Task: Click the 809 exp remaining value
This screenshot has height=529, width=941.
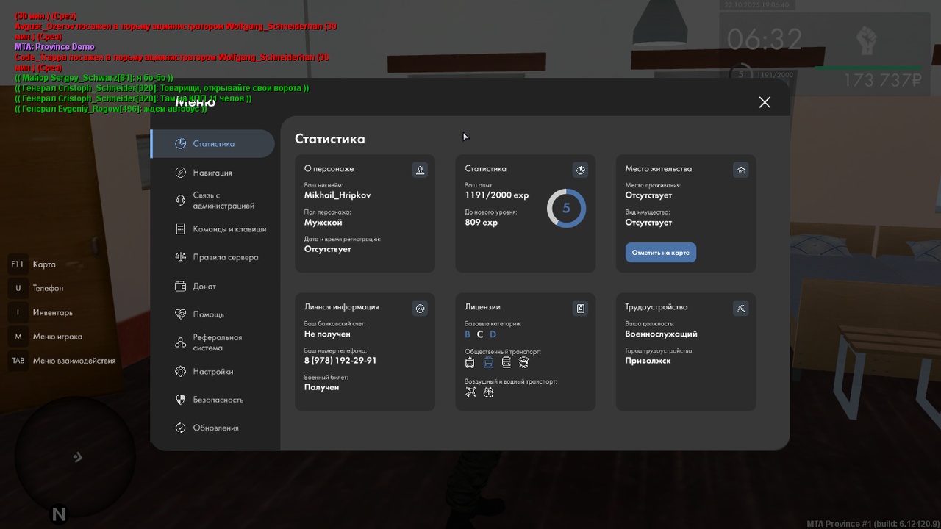Action: [482, 222]
